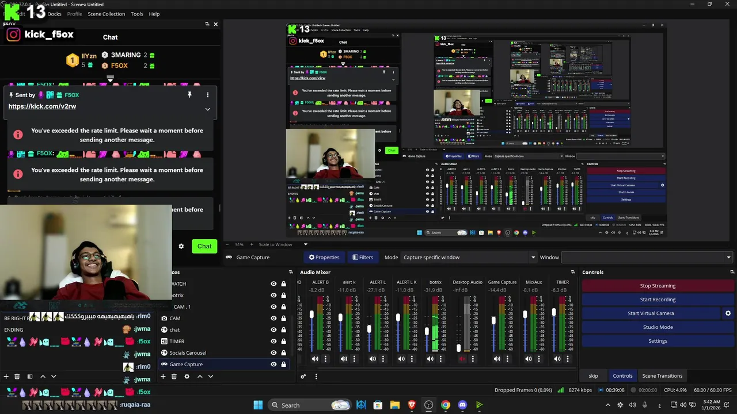
Task: Open the Tools menu
Action: click(x=136, y=14)
